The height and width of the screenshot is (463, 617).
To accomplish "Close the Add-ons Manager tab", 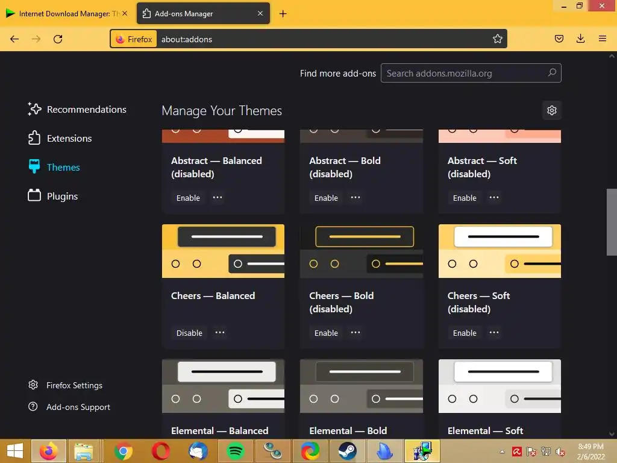I will click(260, 13).
